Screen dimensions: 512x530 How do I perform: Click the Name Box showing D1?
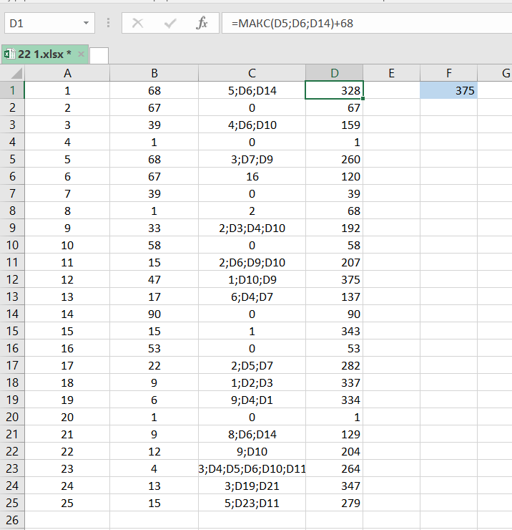[43, 24]
